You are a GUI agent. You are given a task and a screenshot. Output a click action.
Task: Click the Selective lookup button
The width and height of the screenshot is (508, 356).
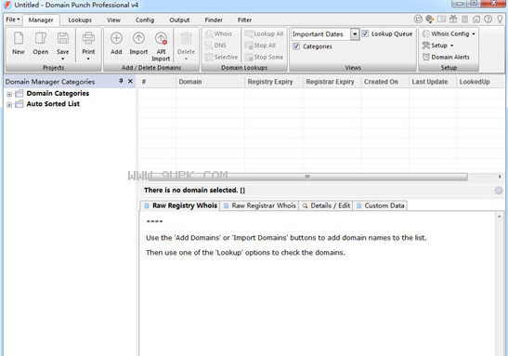pos(221,57)
